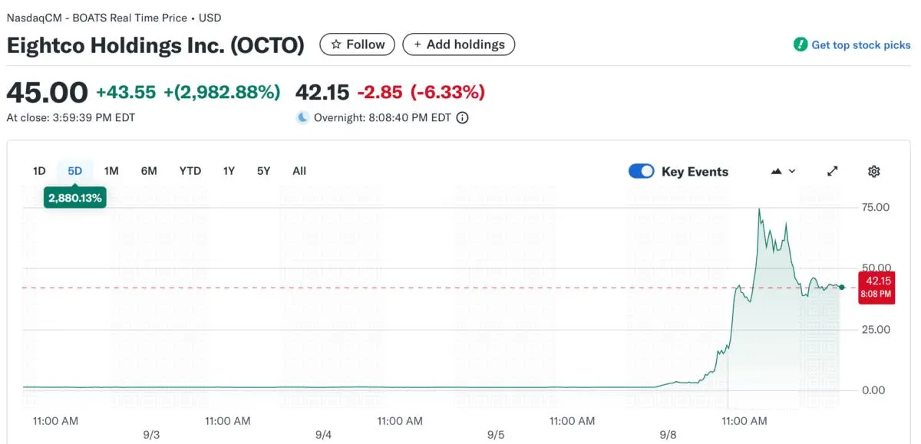Open chart type dropdown arrow
The width and height of the screenshot is (921, 444).
(x=792, y=171)
